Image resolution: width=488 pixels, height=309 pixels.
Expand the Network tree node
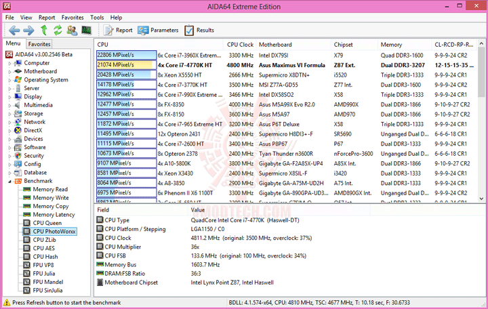click(x=9, y=122)
